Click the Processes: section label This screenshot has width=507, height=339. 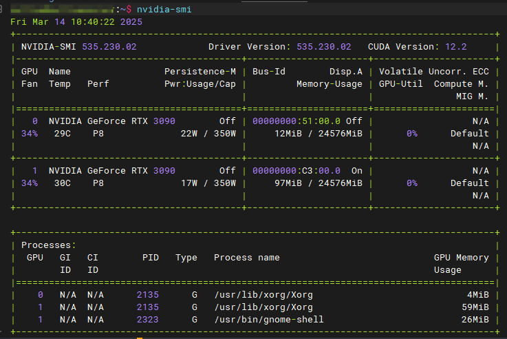(x=49, y=245)
